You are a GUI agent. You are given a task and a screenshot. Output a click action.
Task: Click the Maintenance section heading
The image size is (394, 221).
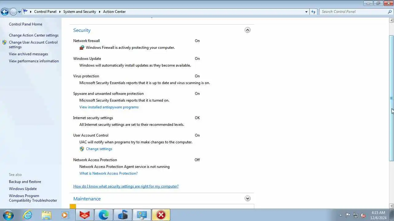tap(87, 199)
